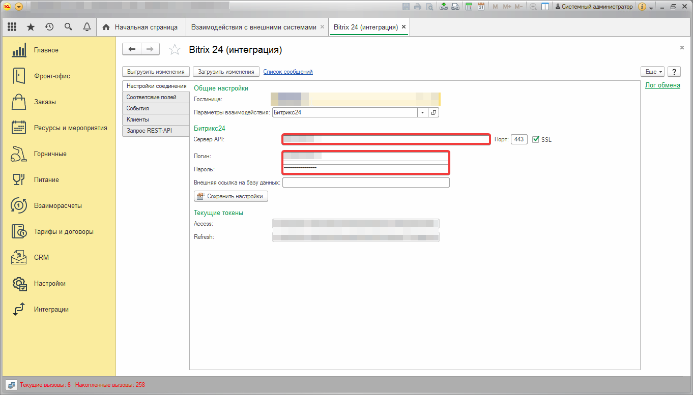Close the Взаимодействия с внешними системами tab
Viewport: 693px width, 395px height.
(x=322, y=27)
